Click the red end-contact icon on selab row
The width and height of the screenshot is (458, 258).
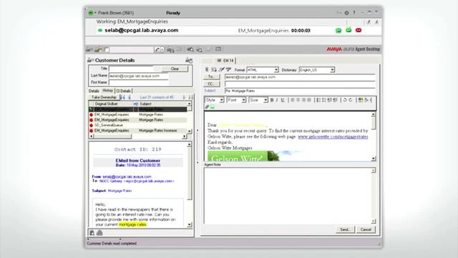(x=359, y=30)
